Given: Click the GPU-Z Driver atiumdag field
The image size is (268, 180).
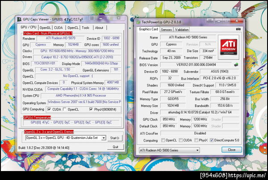Looking at the screenshot, I should (x=200, y=112).
